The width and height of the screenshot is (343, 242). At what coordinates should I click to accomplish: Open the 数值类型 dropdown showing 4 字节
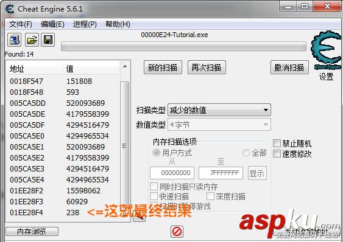(x=219, y=125)
